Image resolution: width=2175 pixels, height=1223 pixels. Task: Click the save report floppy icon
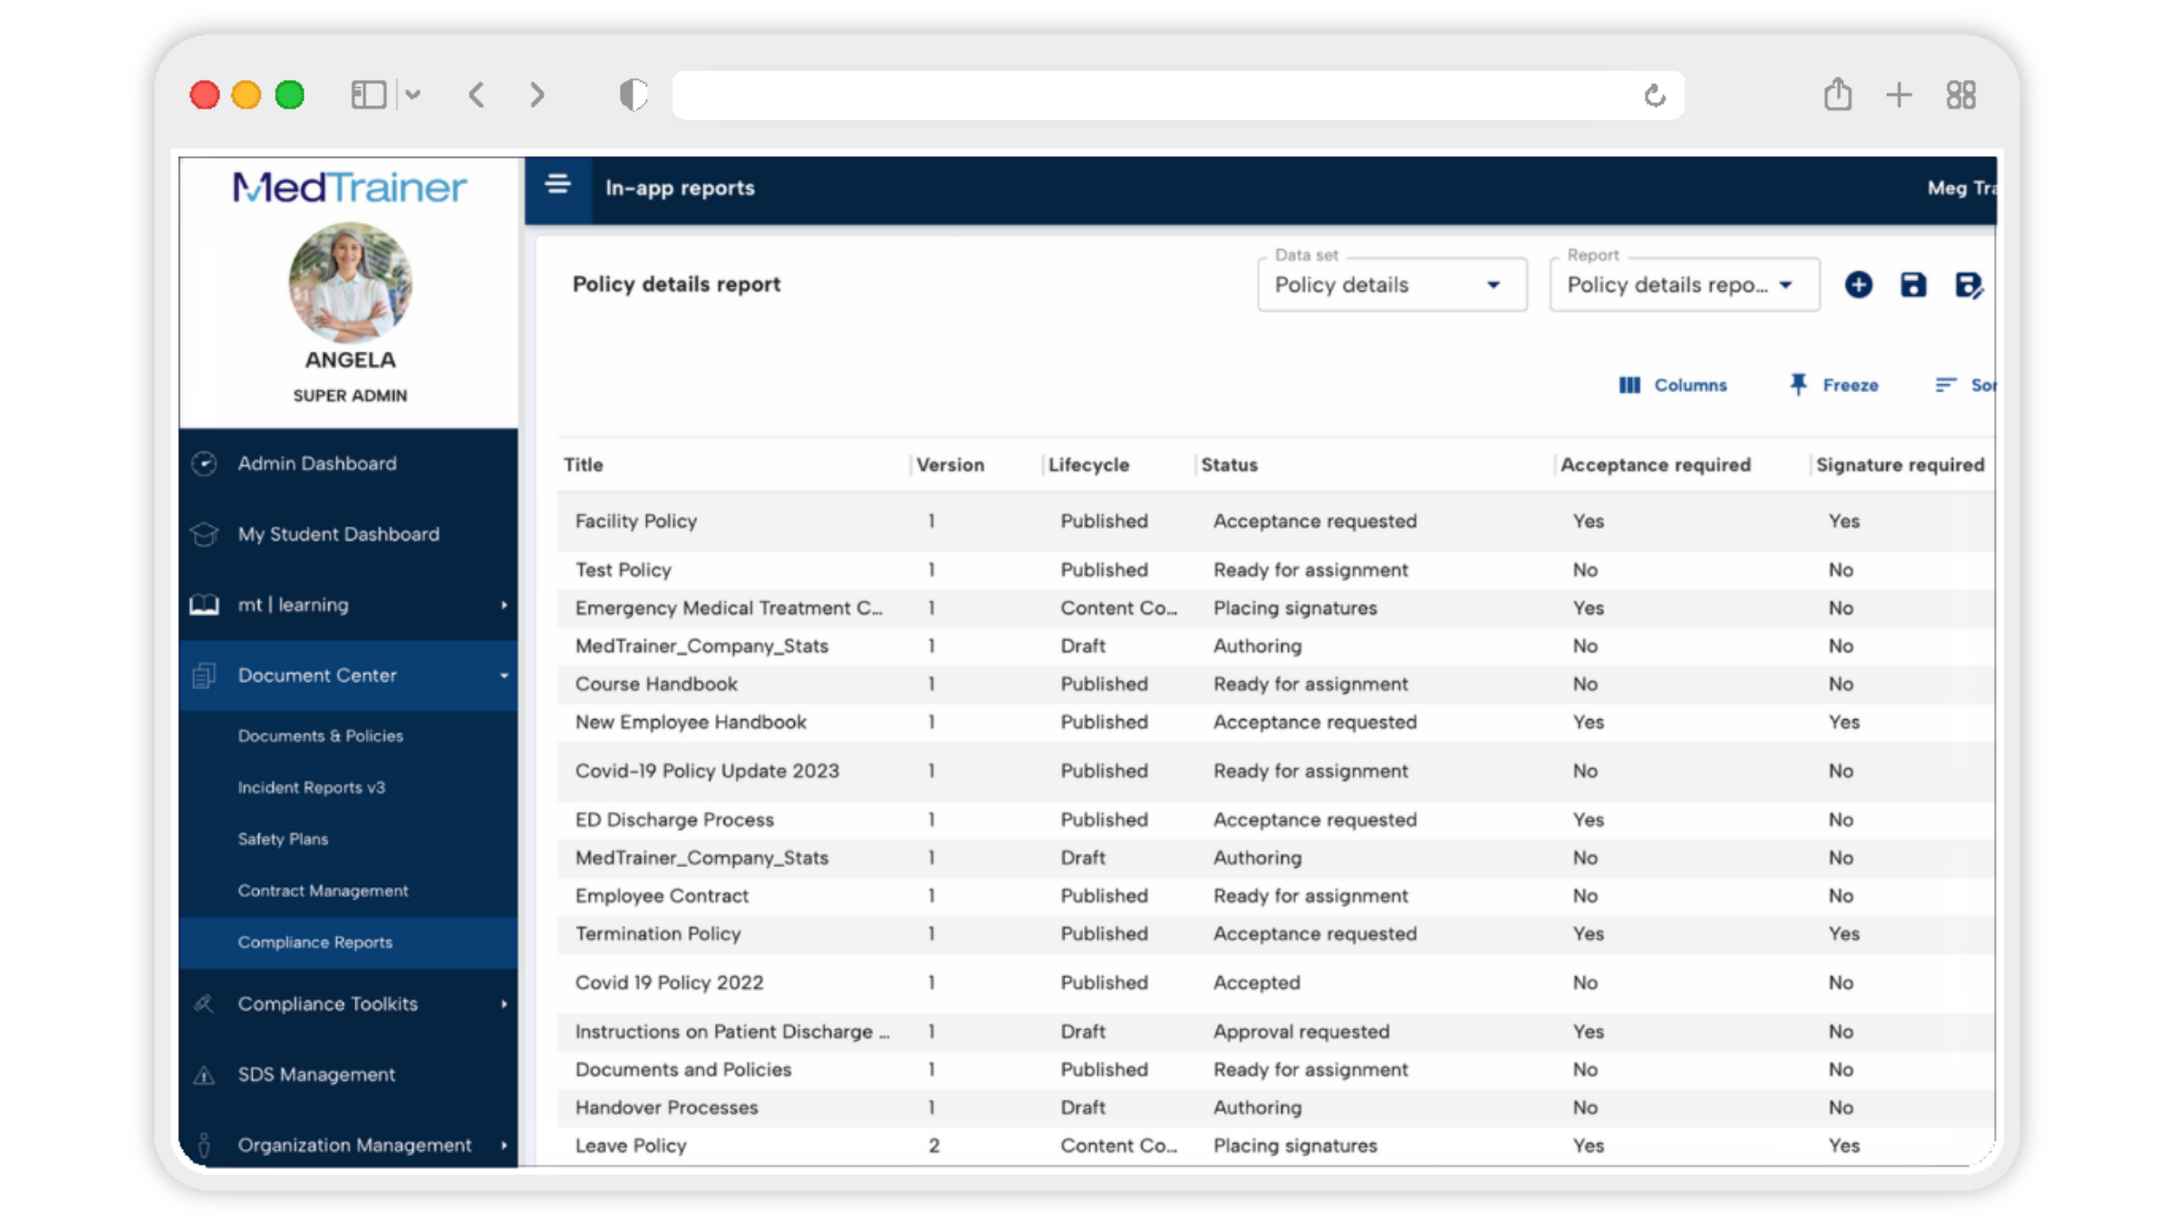click(1913, 284)
